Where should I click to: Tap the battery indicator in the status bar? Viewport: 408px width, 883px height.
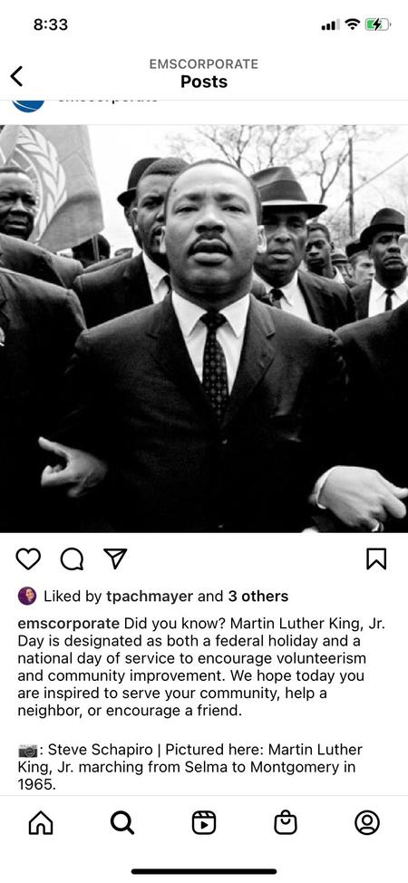377,24
